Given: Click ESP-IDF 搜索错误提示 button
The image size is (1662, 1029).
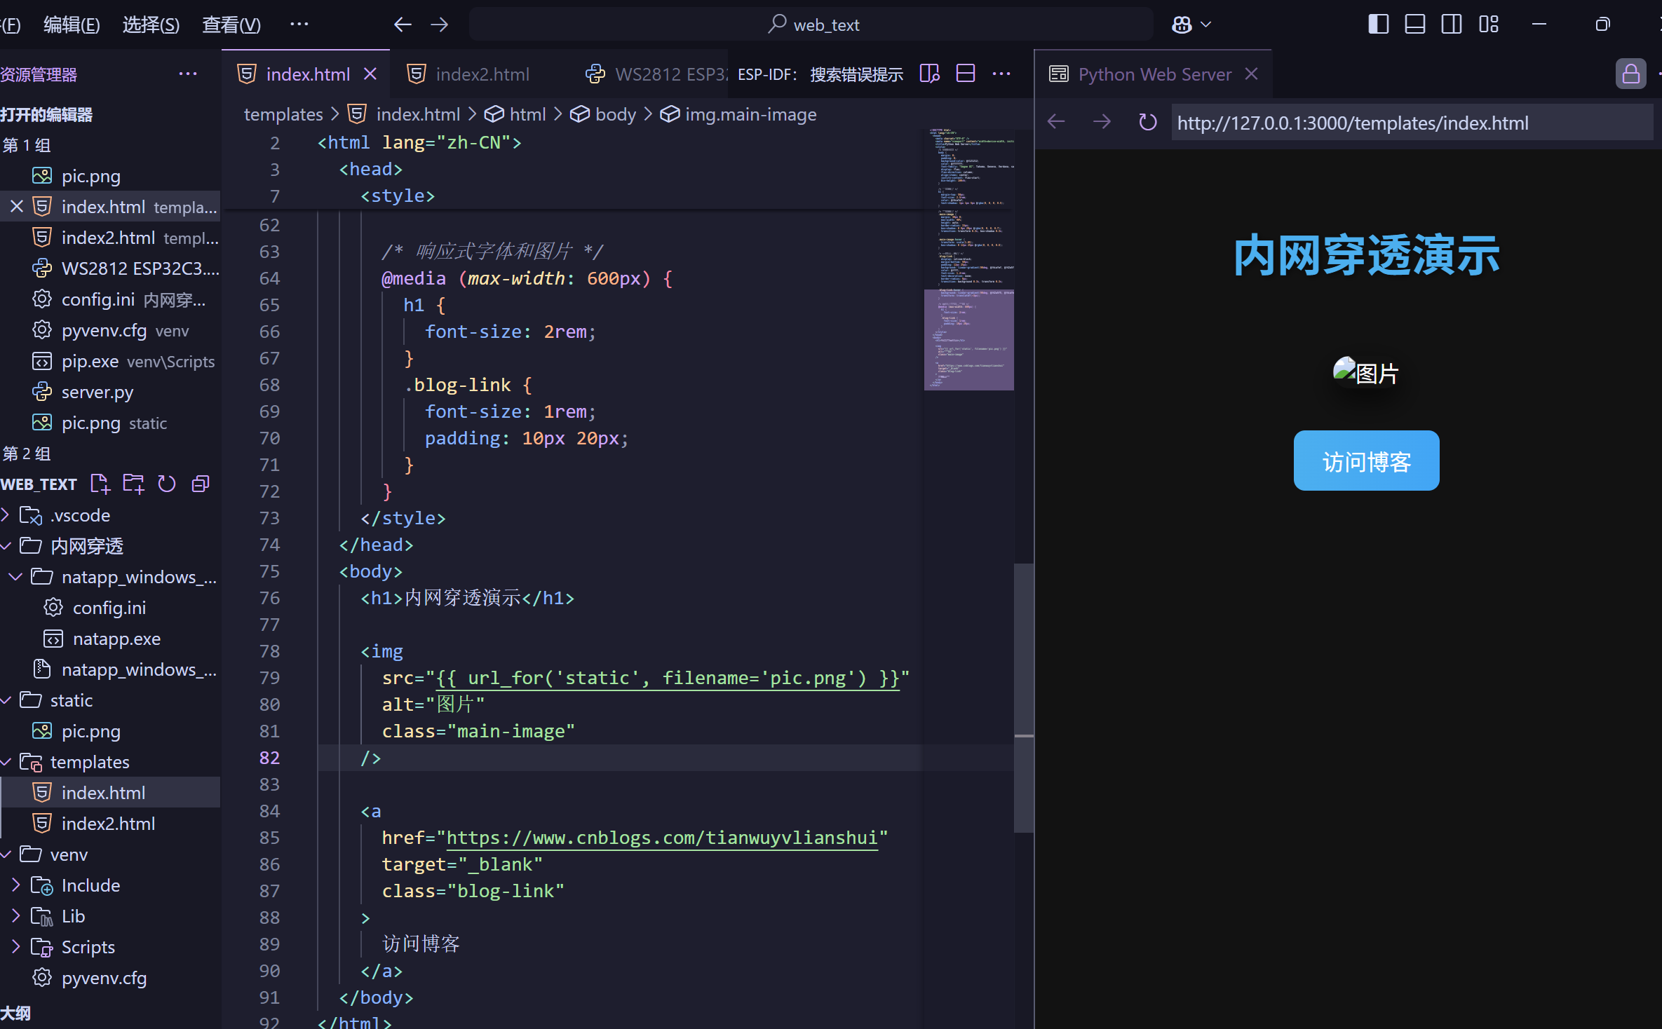Looking at the screenshot, I should tap(820, 74).
